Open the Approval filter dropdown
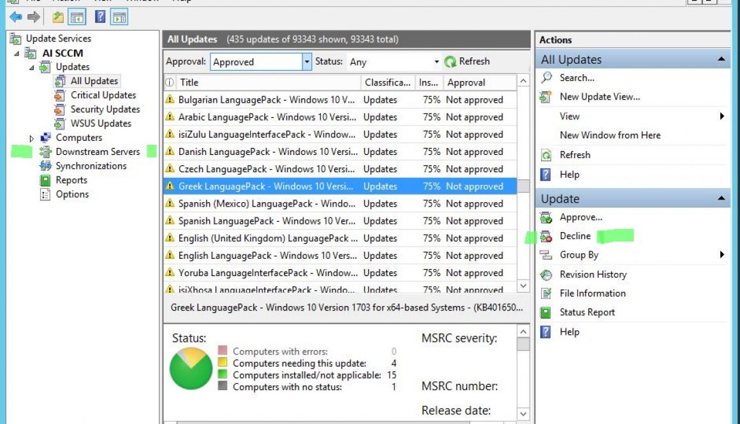The image size is (740, 424). coord(307,62)
